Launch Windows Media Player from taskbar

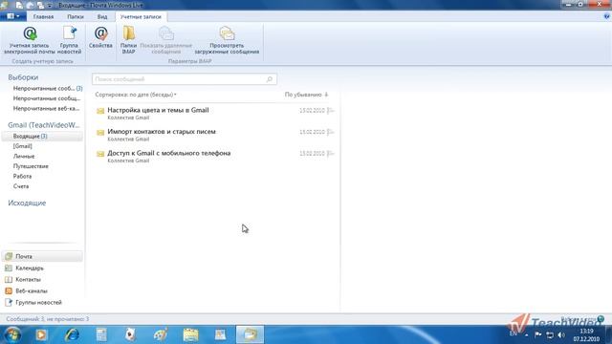(x=41, y=334)
